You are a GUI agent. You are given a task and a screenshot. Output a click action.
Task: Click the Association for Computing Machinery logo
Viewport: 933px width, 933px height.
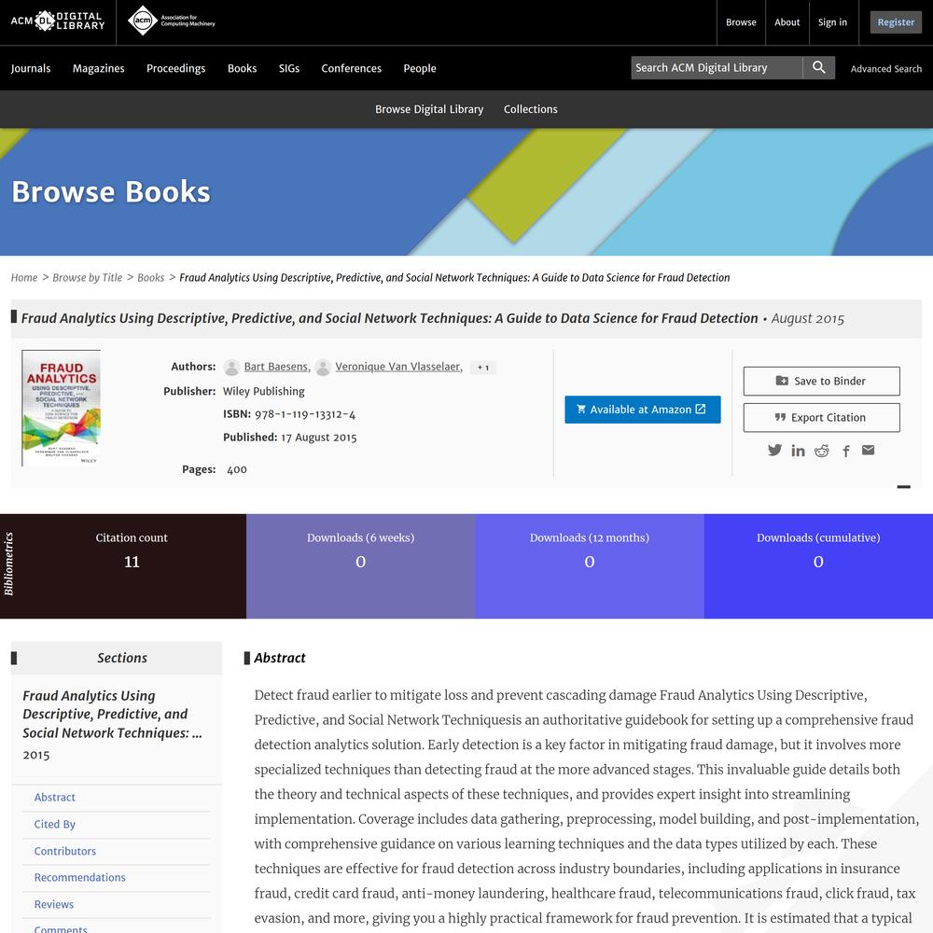tap(172, 21)
